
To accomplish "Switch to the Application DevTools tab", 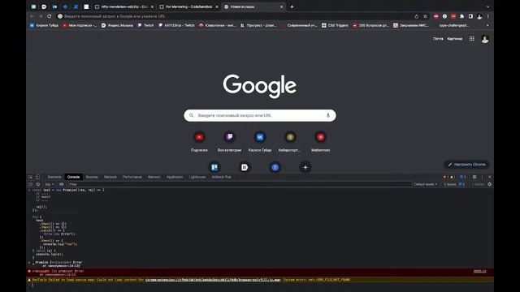I will tap(175, 177).
